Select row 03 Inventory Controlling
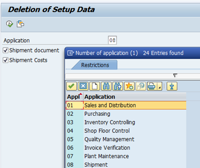The height and width of the screenshot is (168, 200). point(126,122)
